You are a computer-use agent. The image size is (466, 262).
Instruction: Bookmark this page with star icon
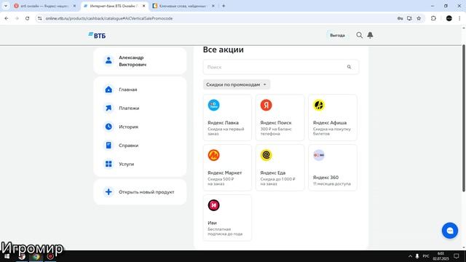419,18
